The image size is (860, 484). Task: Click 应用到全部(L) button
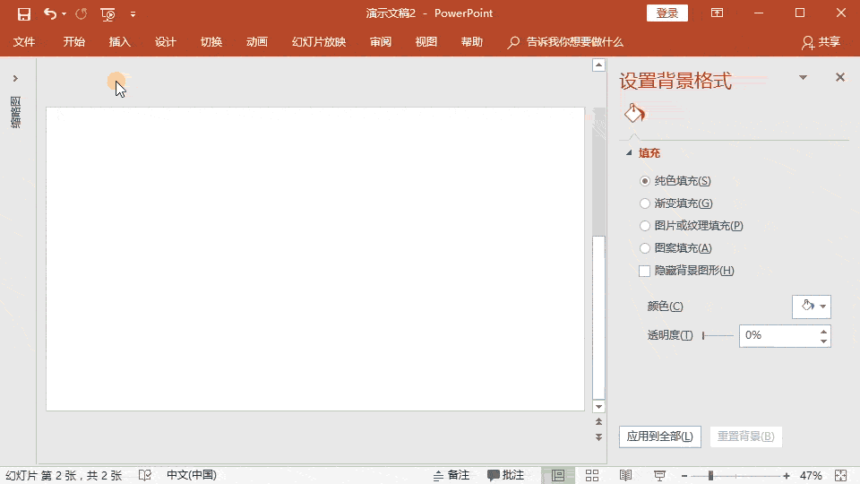[660, 436]
